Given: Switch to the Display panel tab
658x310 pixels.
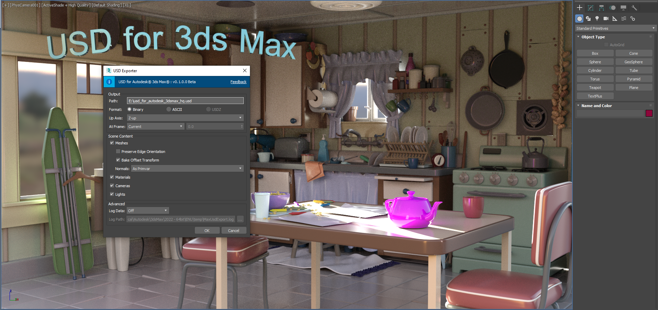Looking at the screenshot, I should [623, 8].
